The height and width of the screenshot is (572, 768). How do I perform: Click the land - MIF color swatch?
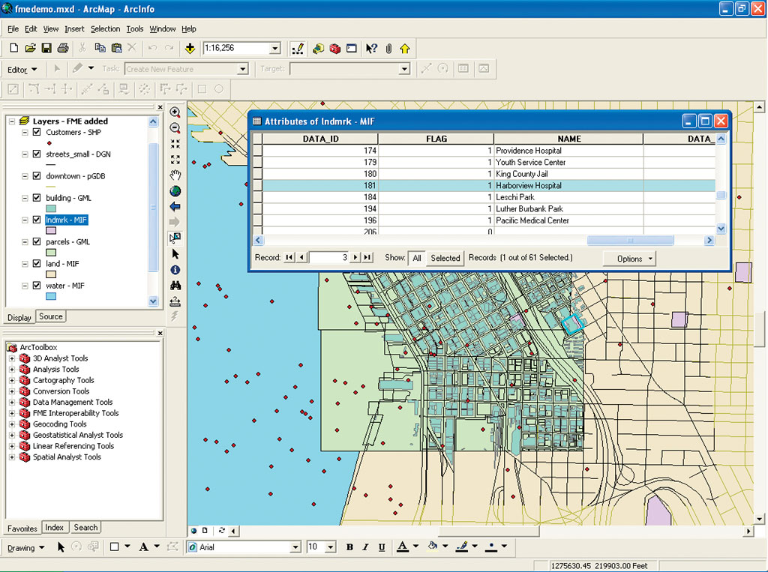click(x=51, y=274)
